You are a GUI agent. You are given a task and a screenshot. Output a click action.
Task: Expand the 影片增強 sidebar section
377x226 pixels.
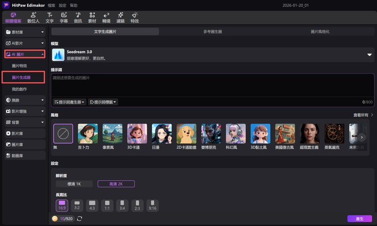click(25, 111)
